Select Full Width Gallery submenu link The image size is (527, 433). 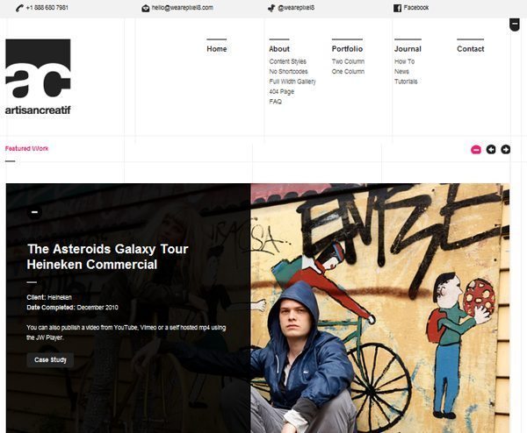pyautogui.click(x=292, y=82)
